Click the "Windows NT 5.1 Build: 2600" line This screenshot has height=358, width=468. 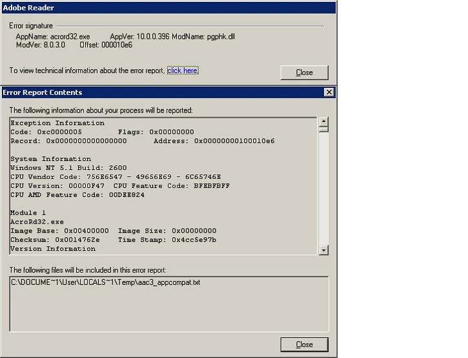(68, 167)
